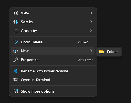The width and height of the screenshot is (131, 103).
Task: Select Show more options
Action: (x=53, y=91)
